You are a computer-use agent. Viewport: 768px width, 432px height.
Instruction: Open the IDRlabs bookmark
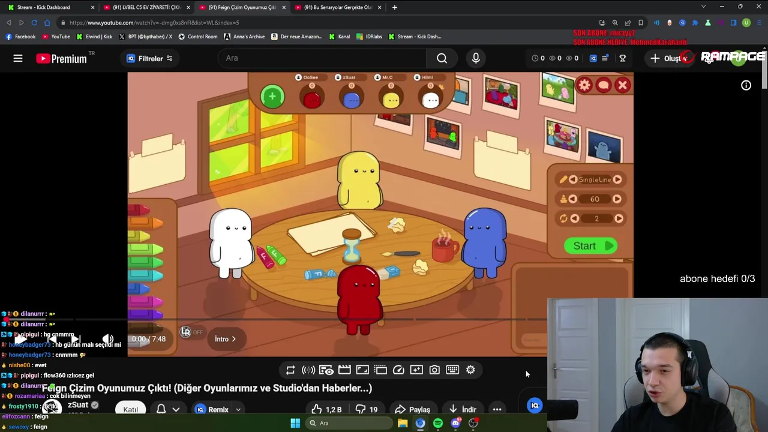point(369,37)
